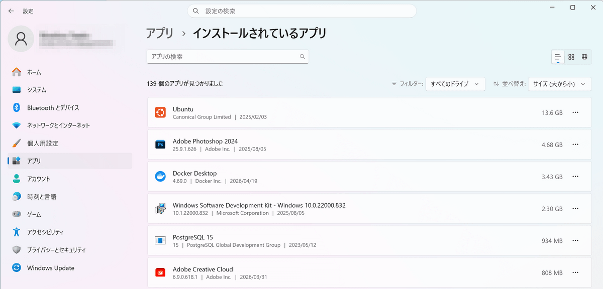The height and width of the screenshot is (289, 603).
Task: Switch to grid view layout icon
Action: 571,57
